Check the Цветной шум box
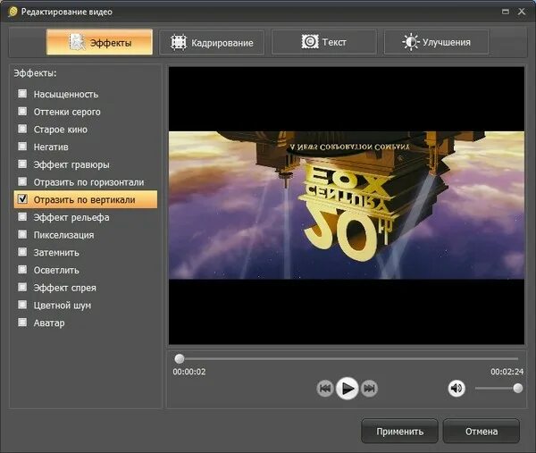 click(x=22, y=305)
